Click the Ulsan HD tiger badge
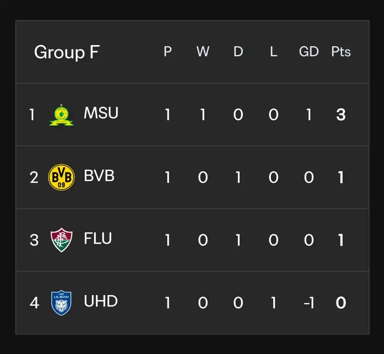This screenshot has height=354, width=384. tap(61, 303)
